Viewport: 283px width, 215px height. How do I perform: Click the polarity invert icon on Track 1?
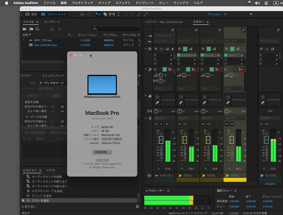(173, 30)
